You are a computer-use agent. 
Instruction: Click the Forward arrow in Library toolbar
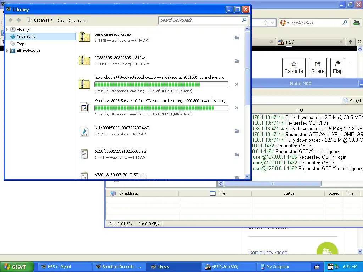19,20
